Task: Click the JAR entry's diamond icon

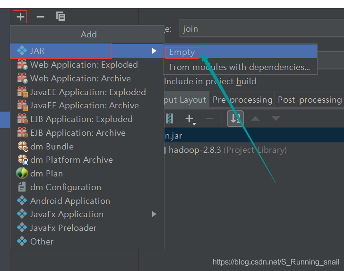Action: 22,51
